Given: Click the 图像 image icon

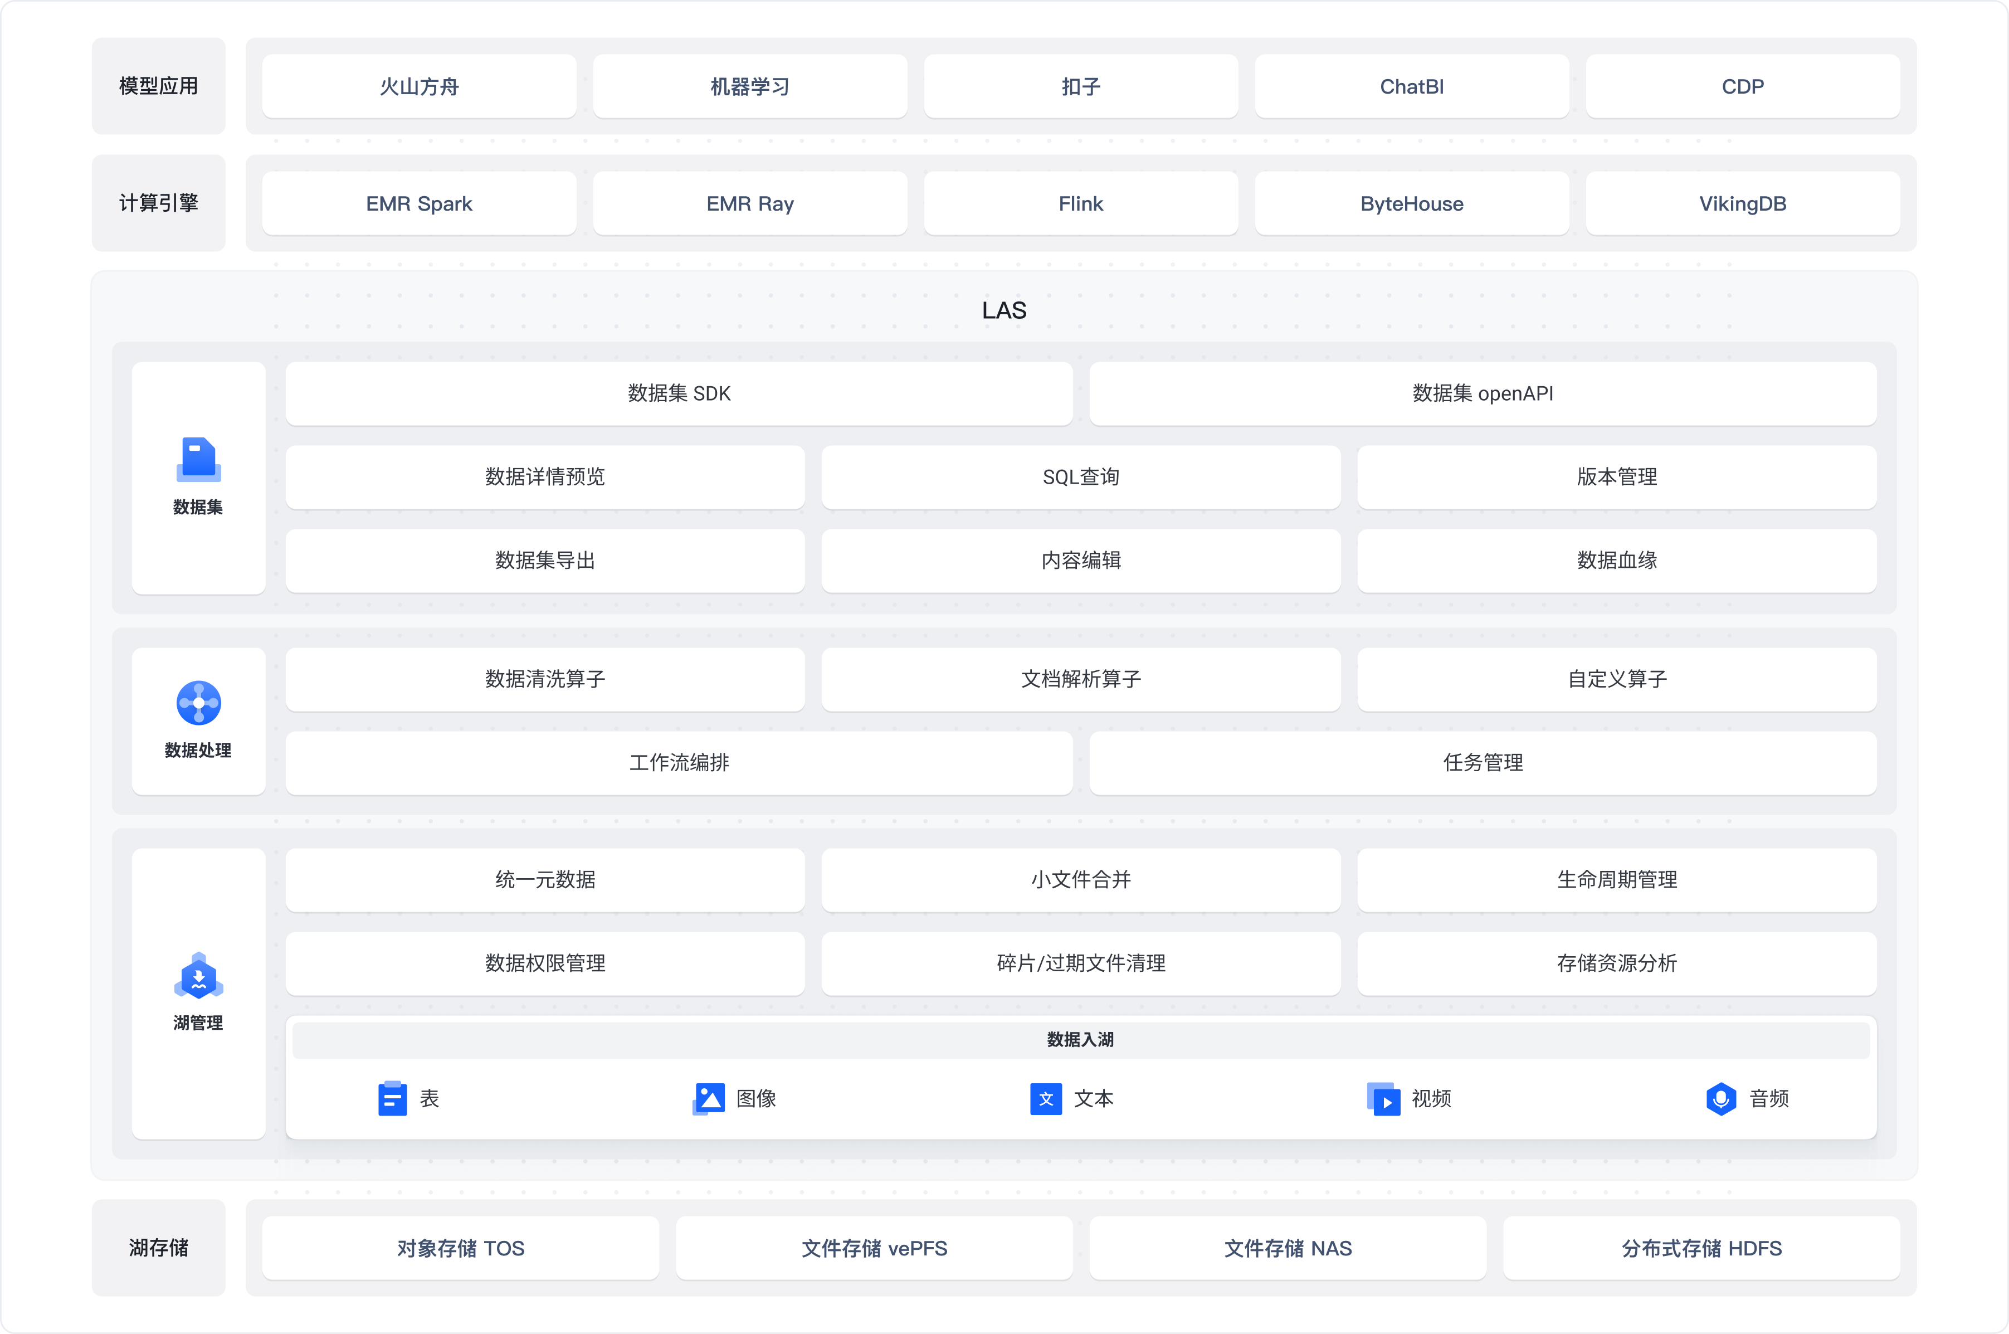Looking at the screenshot, I should click(709, 1098).
